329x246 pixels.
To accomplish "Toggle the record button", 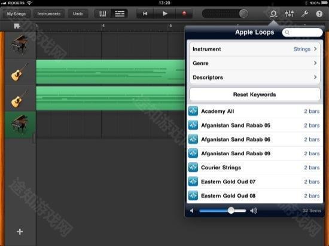I will [184, 14].
